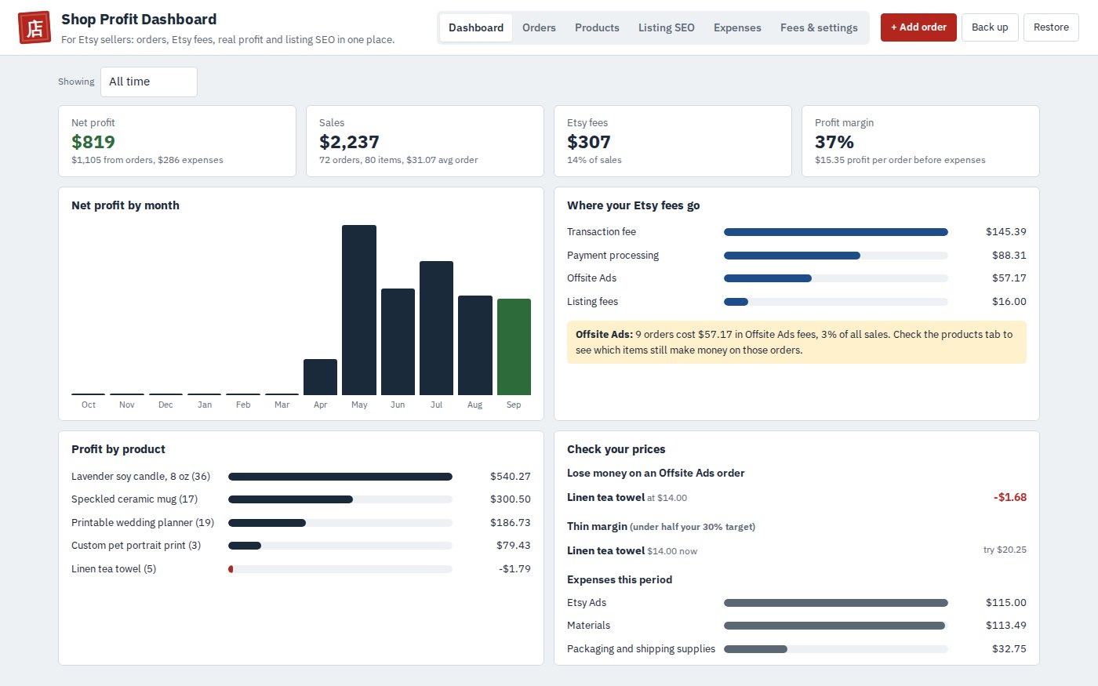
Task: Click the 'try $20.25' price suggestion
Action: pyautogui.click(x=1005, y=550)
